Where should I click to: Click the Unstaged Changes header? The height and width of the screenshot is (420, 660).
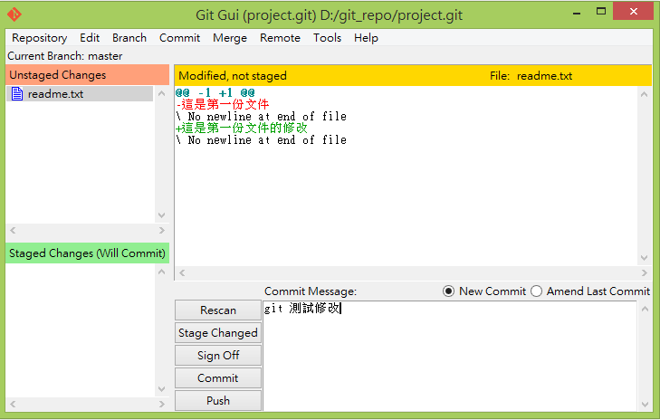coord(88,75)
